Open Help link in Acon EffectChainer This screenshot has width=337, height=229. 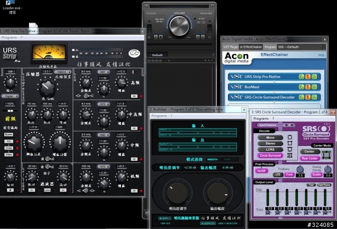(x=321, y=55)
